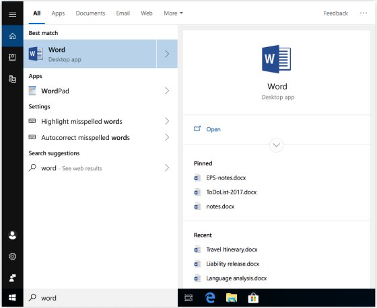Open the More filter dropdown
377x308 pixels.
click(x=174, y=13)
